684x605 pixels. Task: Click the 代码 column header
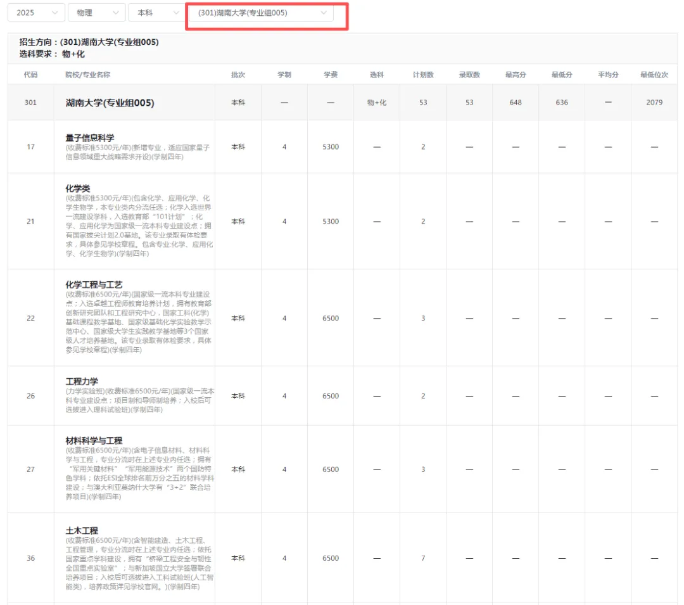point(30,75)
